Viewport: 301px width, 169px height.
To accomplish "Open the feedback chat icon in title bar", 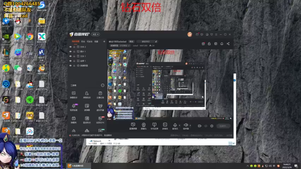I will [202, 35].
